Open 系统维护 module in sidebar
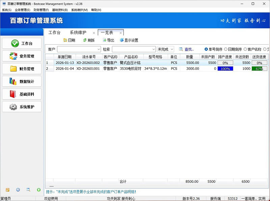 click(x=22, y=107)
